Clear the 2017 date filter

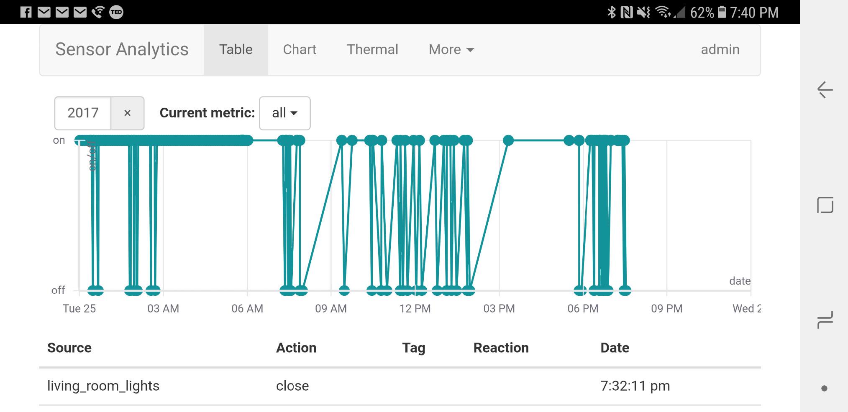pos(128,113)
